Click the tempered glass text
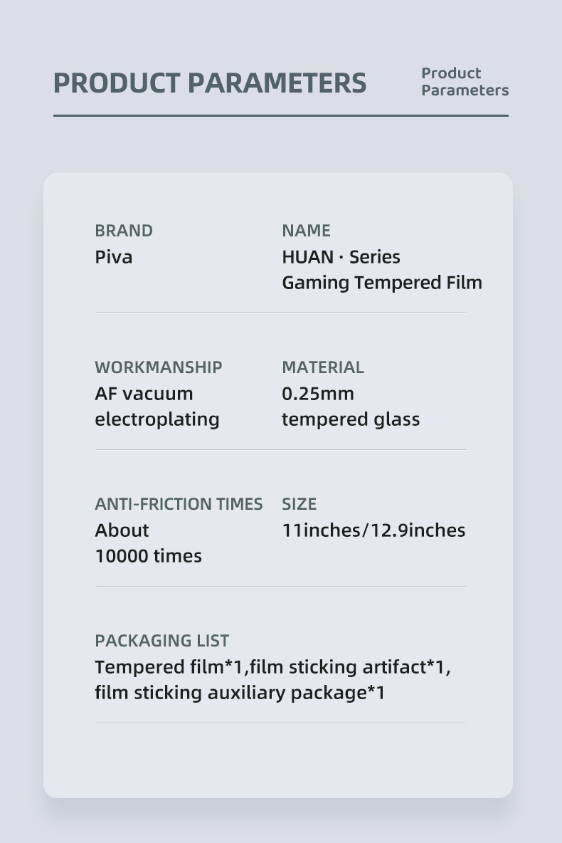 (351, 419)
